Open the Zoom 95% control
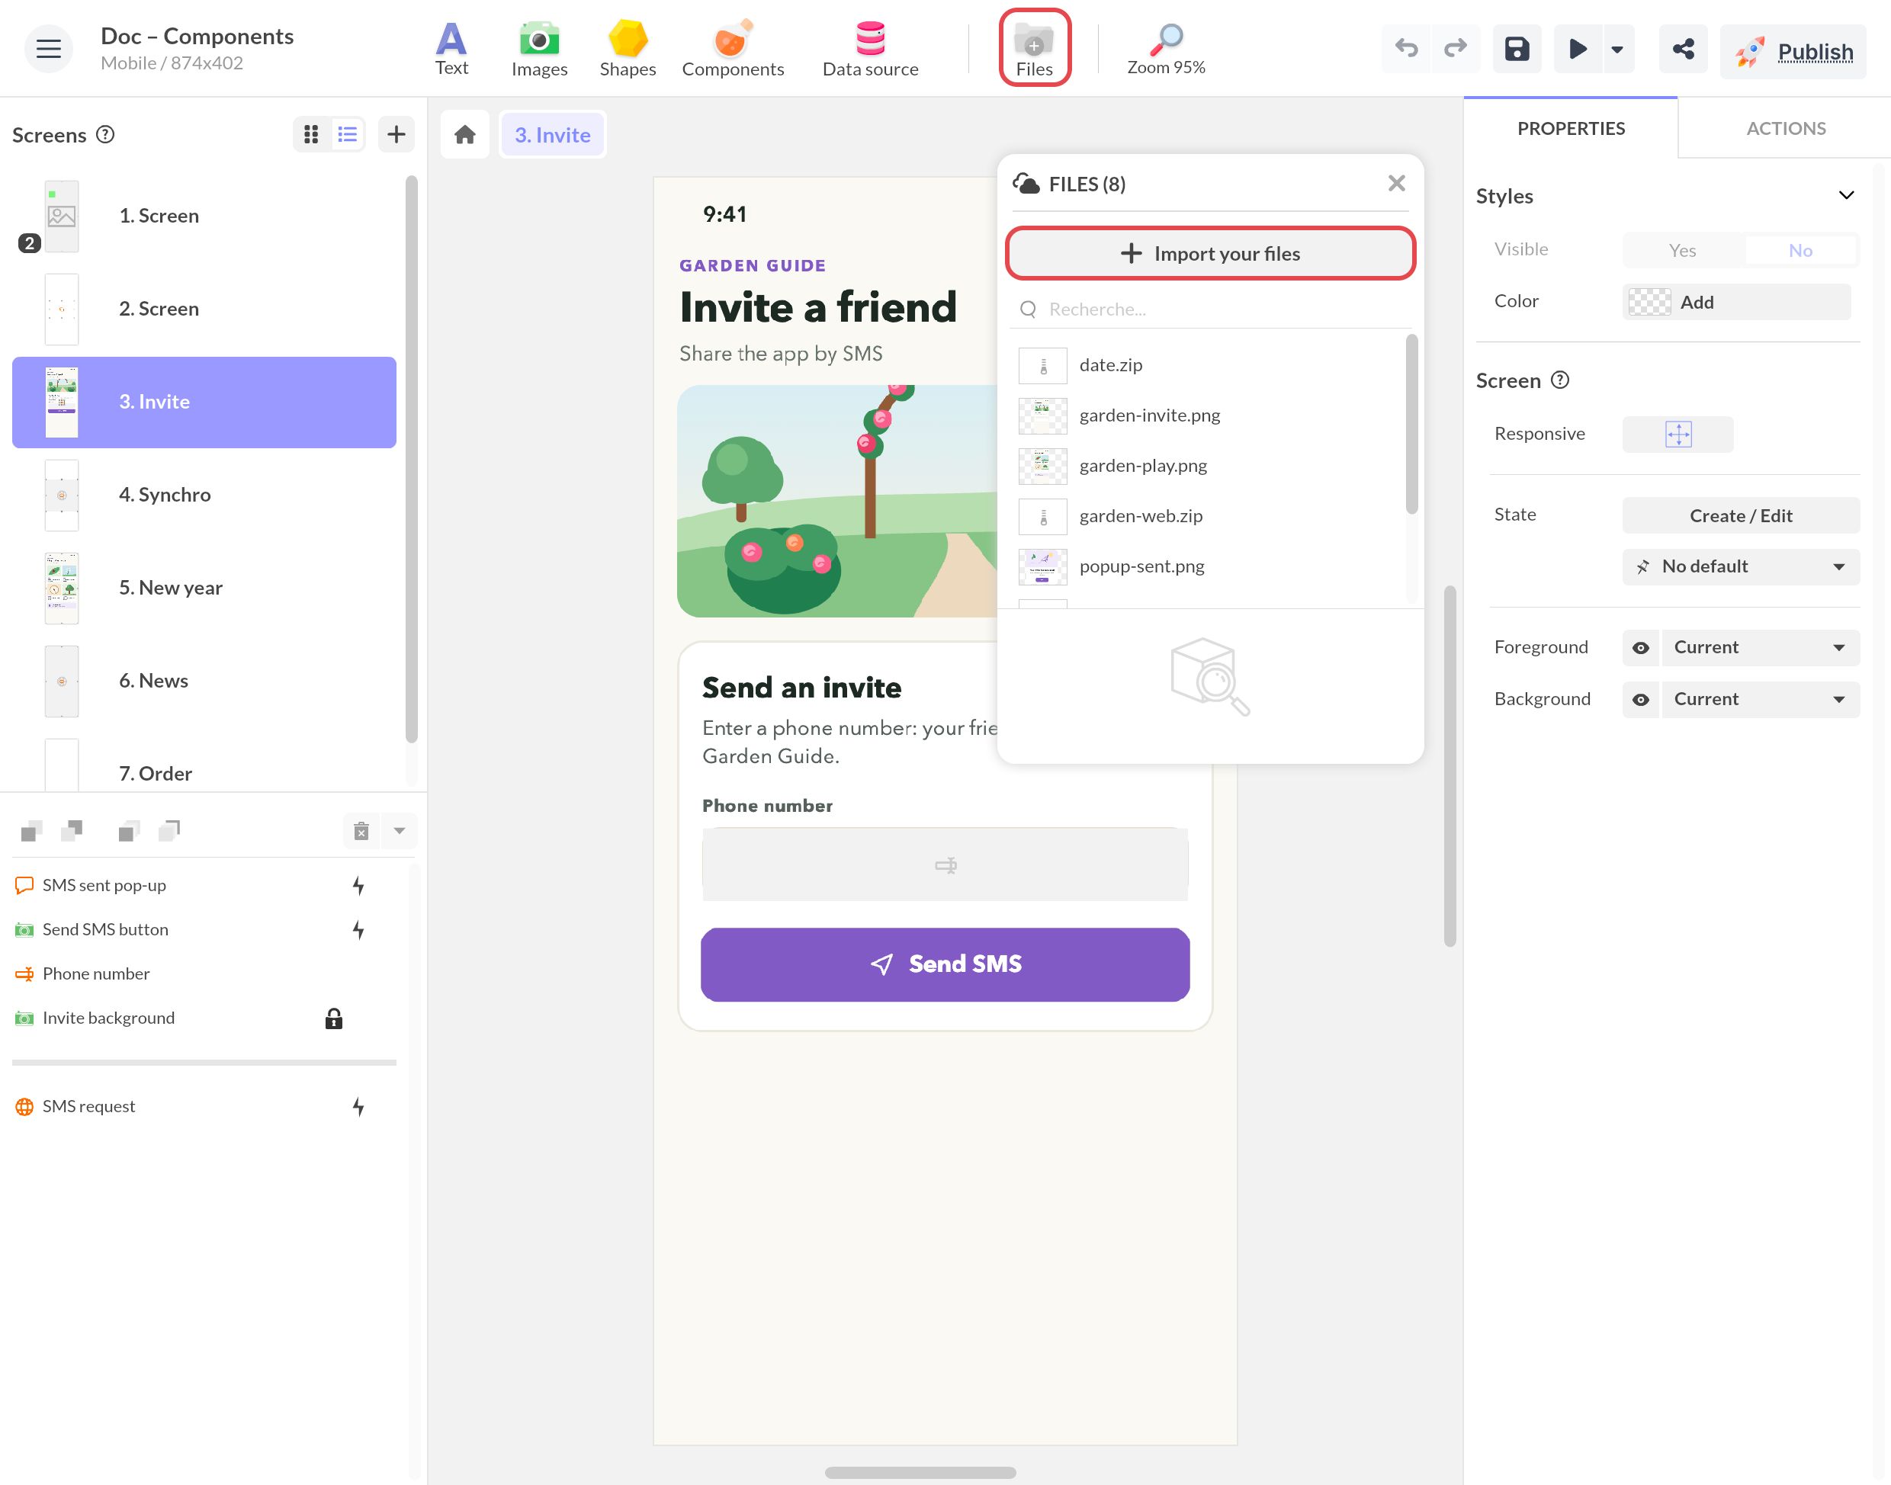This screenshot has height=1485, width=1891. (x=1166, y=49)
